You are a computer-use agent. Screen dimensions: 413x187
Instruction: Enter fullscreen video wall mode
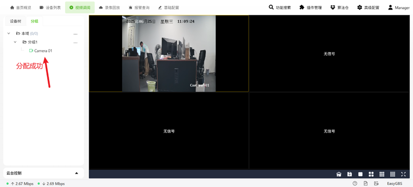pos(403,174)
